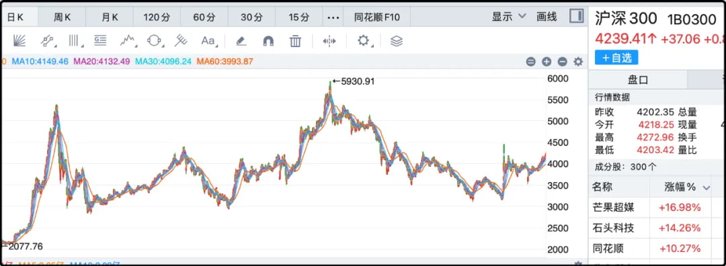Click the 今开 value 4218.25

656,124
